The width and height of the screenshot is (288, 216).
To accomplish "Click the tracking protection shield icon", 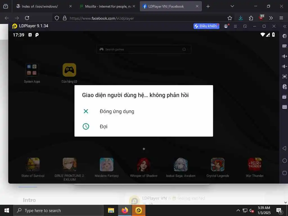I will coord(57,18).
